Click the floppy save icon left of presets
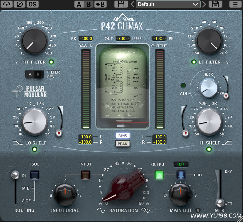243x222 pixels. (121, 4)
